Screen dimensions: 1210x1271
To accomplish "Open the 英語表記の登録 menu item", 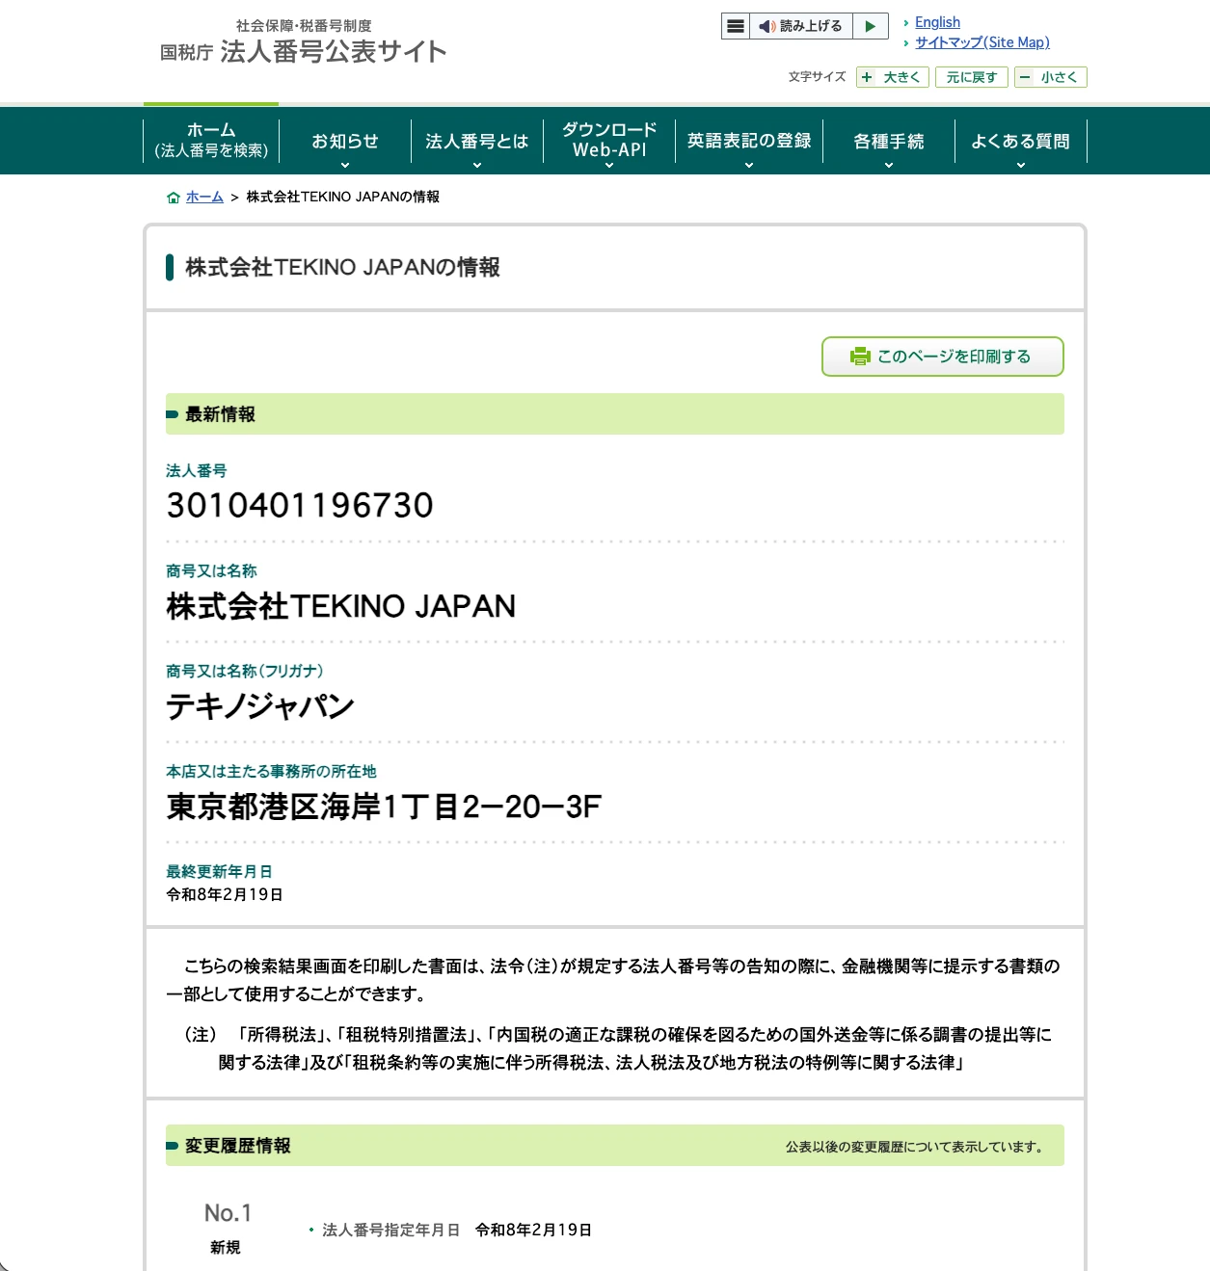I will pyautogui.click(x=748, y=141).
